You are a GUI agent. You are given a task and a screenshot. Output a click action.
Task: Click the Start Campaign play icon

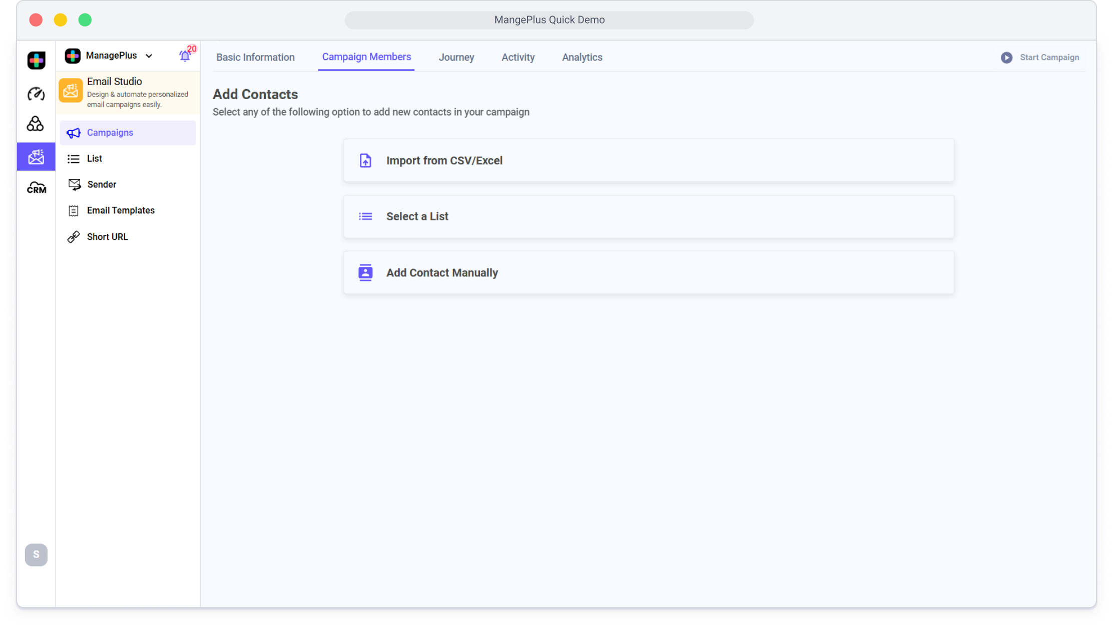[1006, 58]
